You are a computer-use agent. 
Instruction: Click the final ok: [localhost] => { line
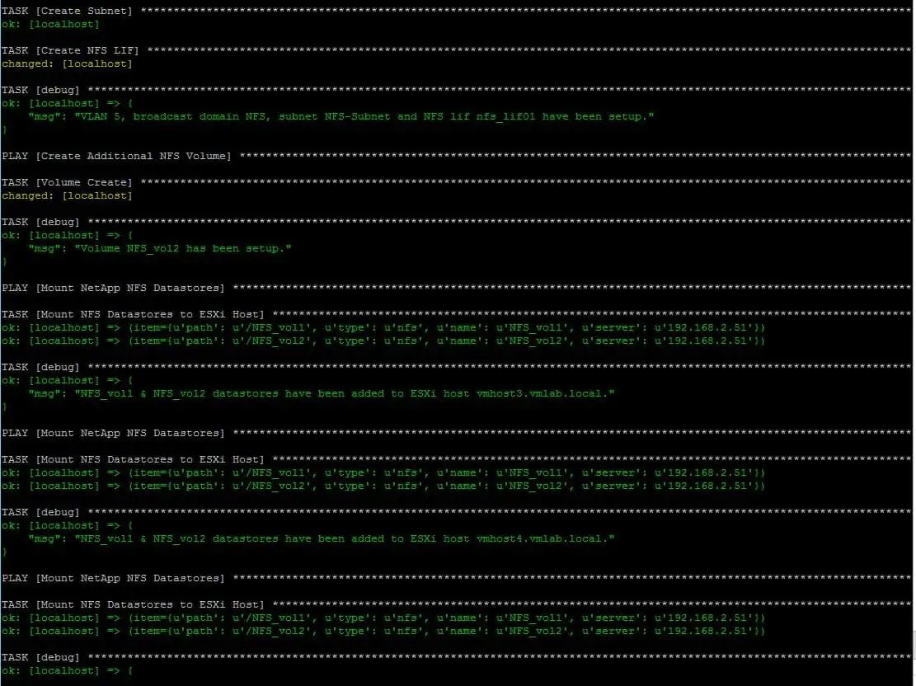tap(66, 670)
